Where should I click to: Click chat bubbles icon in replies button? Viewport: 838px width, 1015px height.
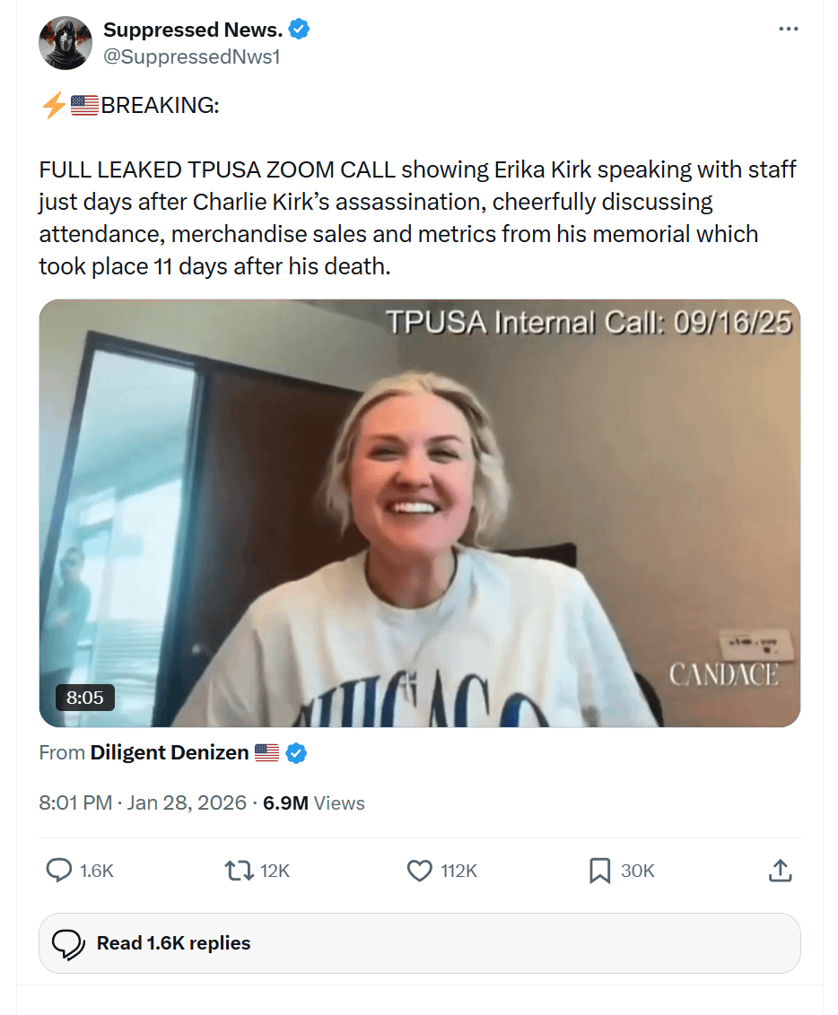click(x=69, y=943)
